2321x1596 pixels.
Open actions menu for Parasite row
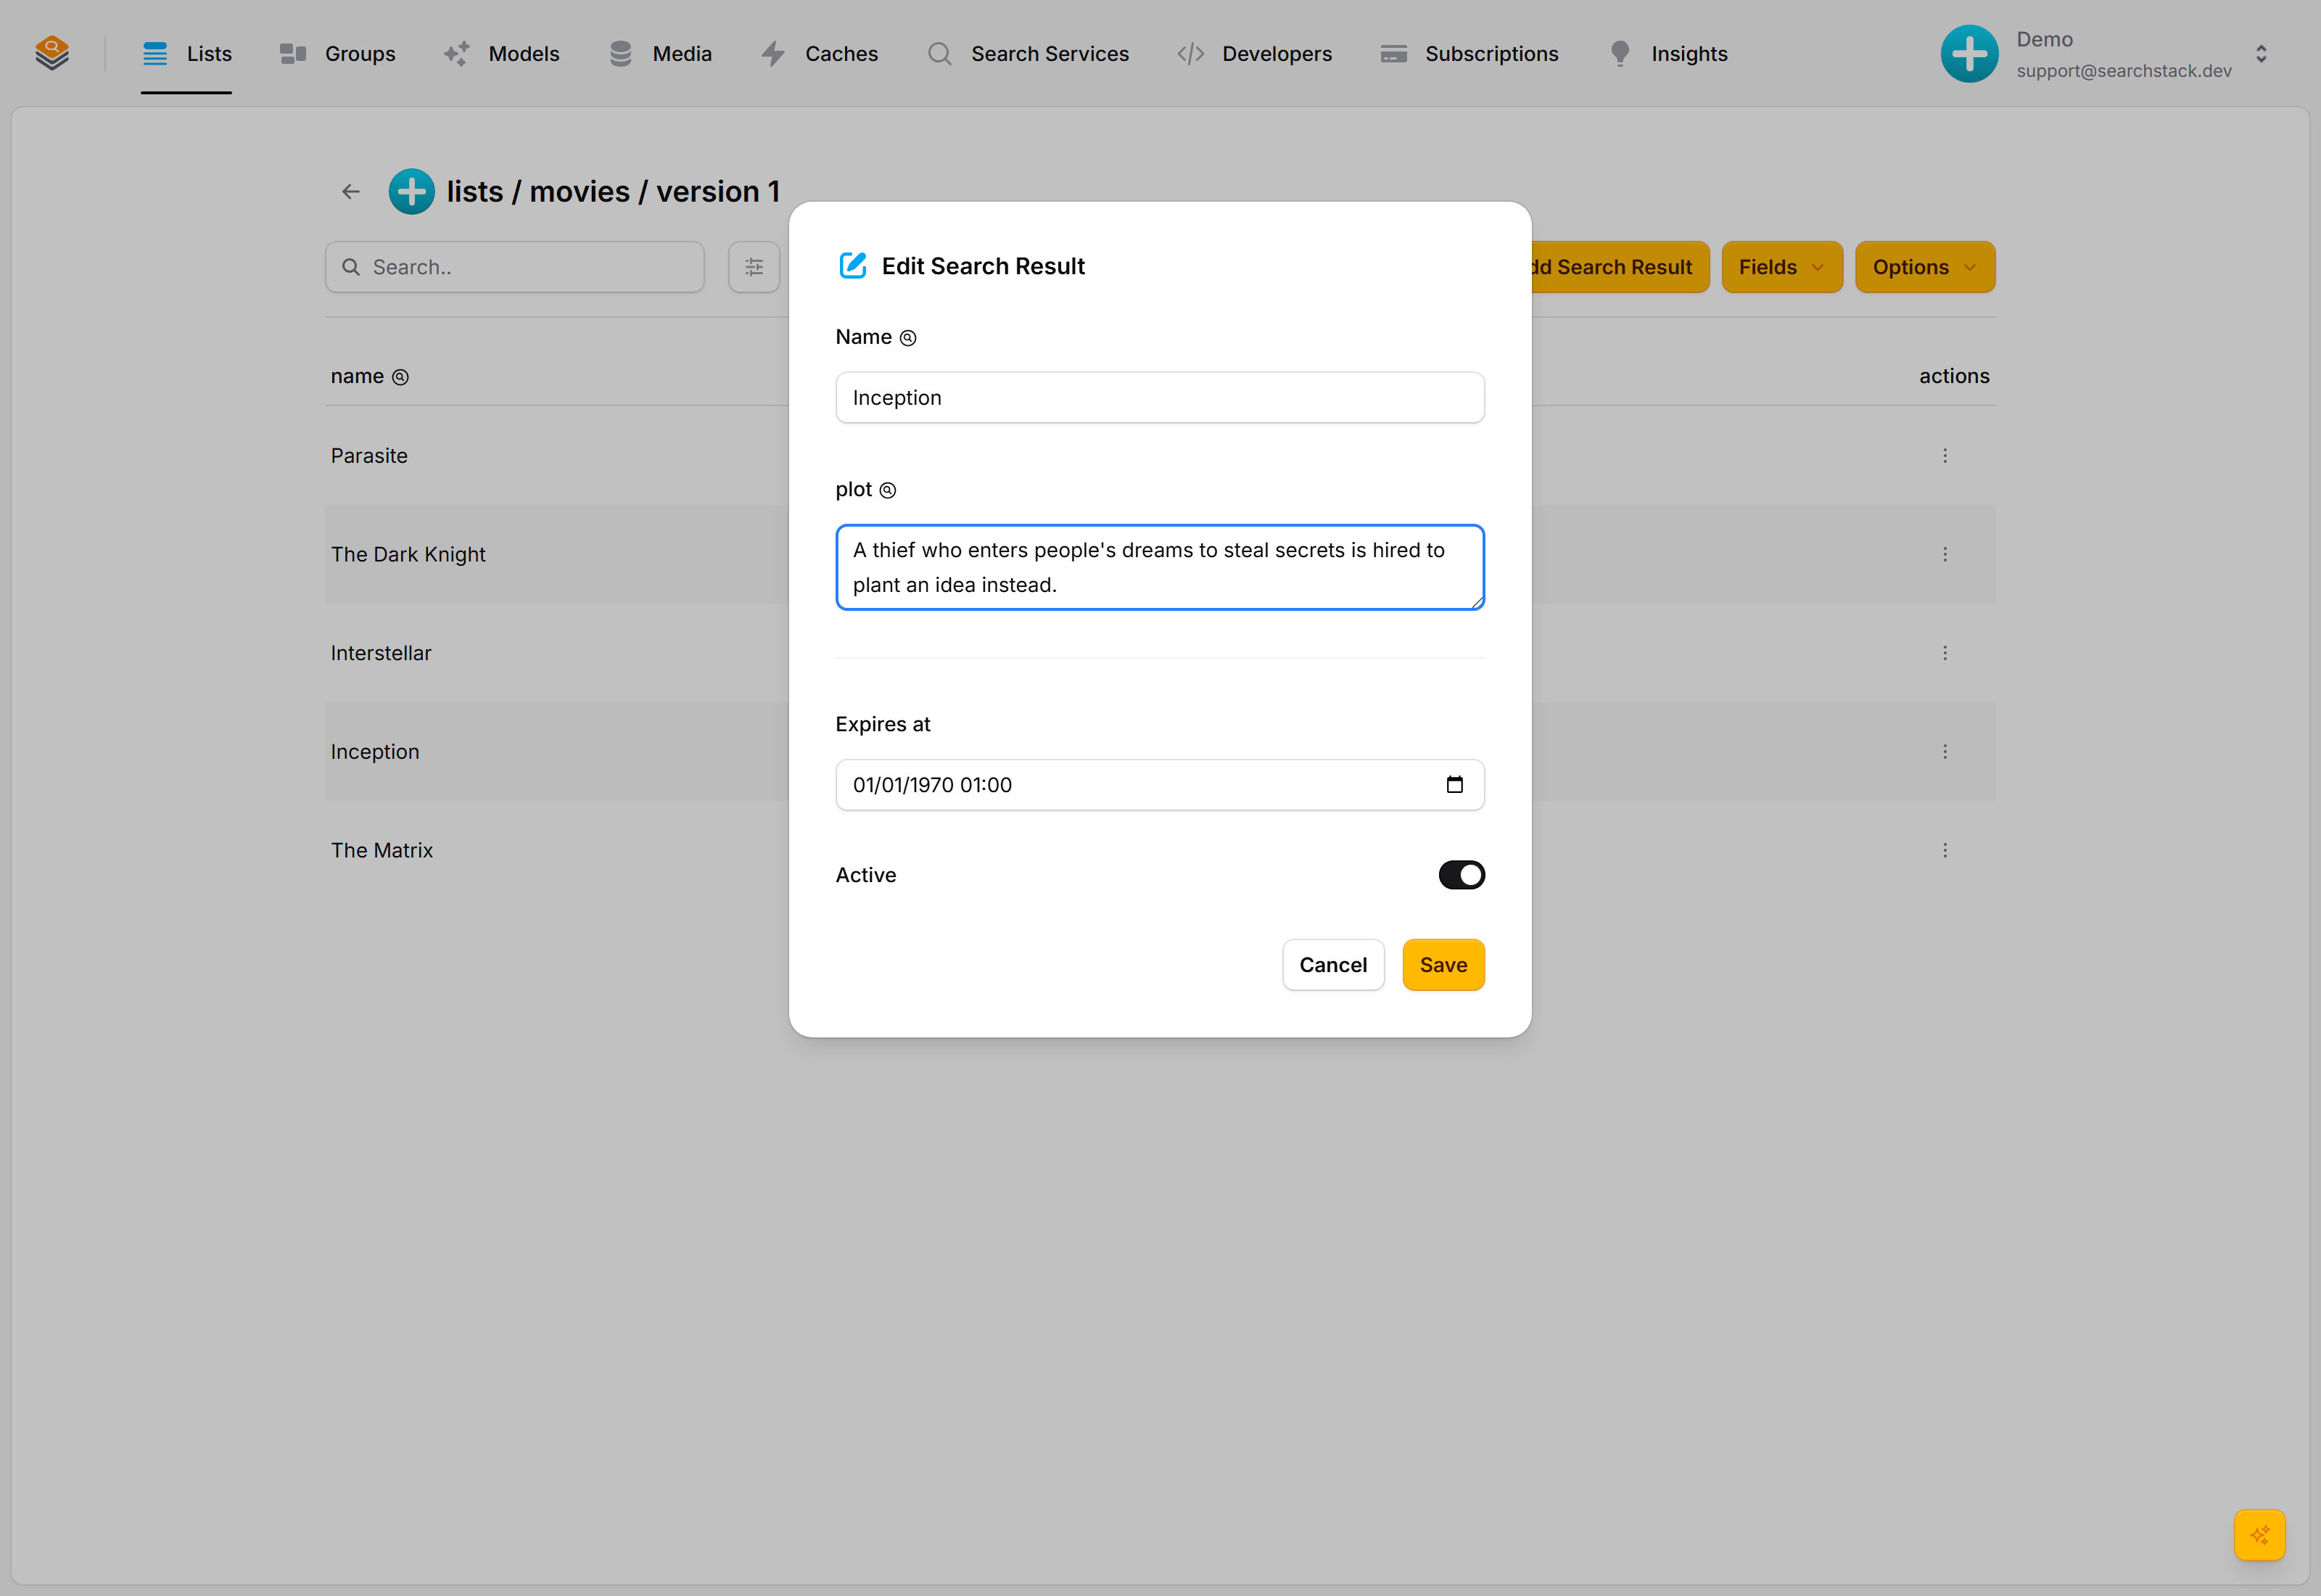point(1944,456)
